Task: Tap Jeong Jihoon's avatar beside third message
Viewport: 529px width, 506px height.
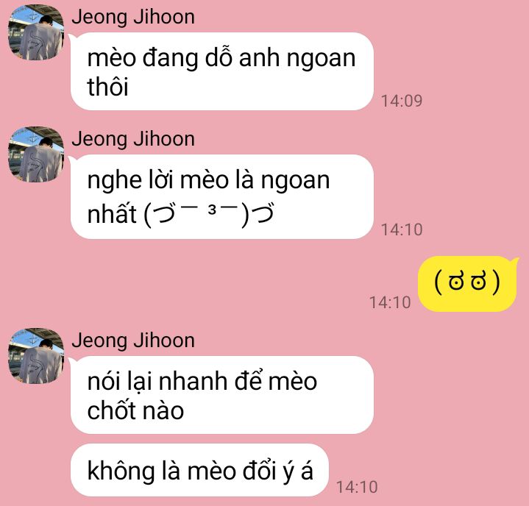Action: pos(36,356)
